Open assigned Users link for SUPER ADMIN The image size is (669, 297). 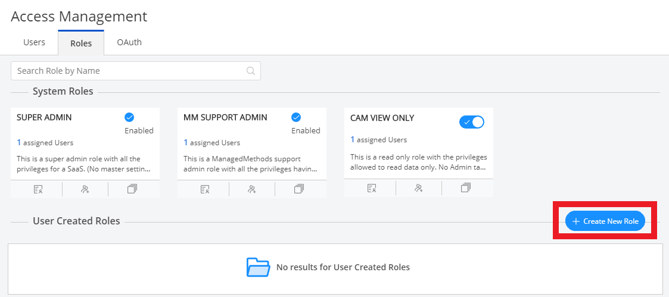coord(45,143)
